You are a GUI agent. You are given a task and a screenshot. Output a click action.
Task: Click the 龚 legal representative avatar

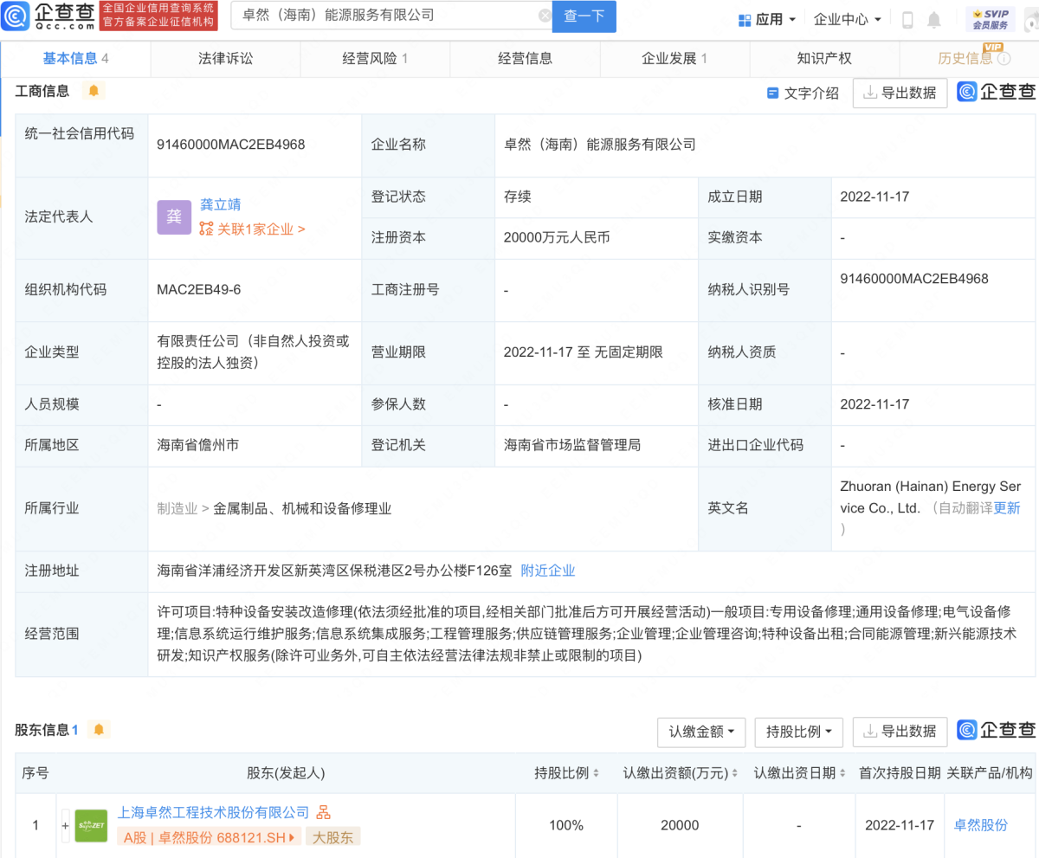(x=174, y=217)
